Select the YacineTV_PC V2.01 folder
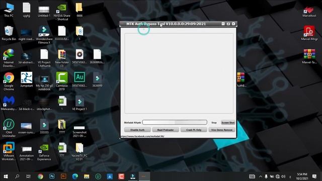This screenshot has height=181, width=322. click(x=79, y=151)
